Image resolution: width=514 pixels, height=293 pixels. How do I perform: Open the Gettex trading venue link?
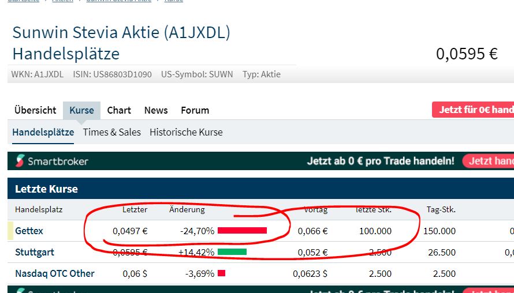pos(29,231)
